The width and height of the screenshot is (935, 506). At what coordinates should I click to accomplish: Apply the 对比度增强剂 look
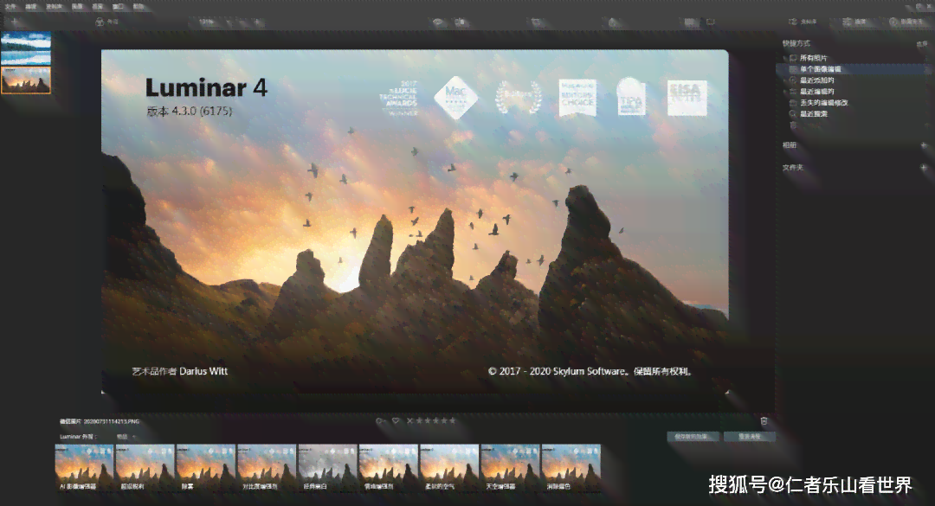pyautogui.click(x=267, y=468)
